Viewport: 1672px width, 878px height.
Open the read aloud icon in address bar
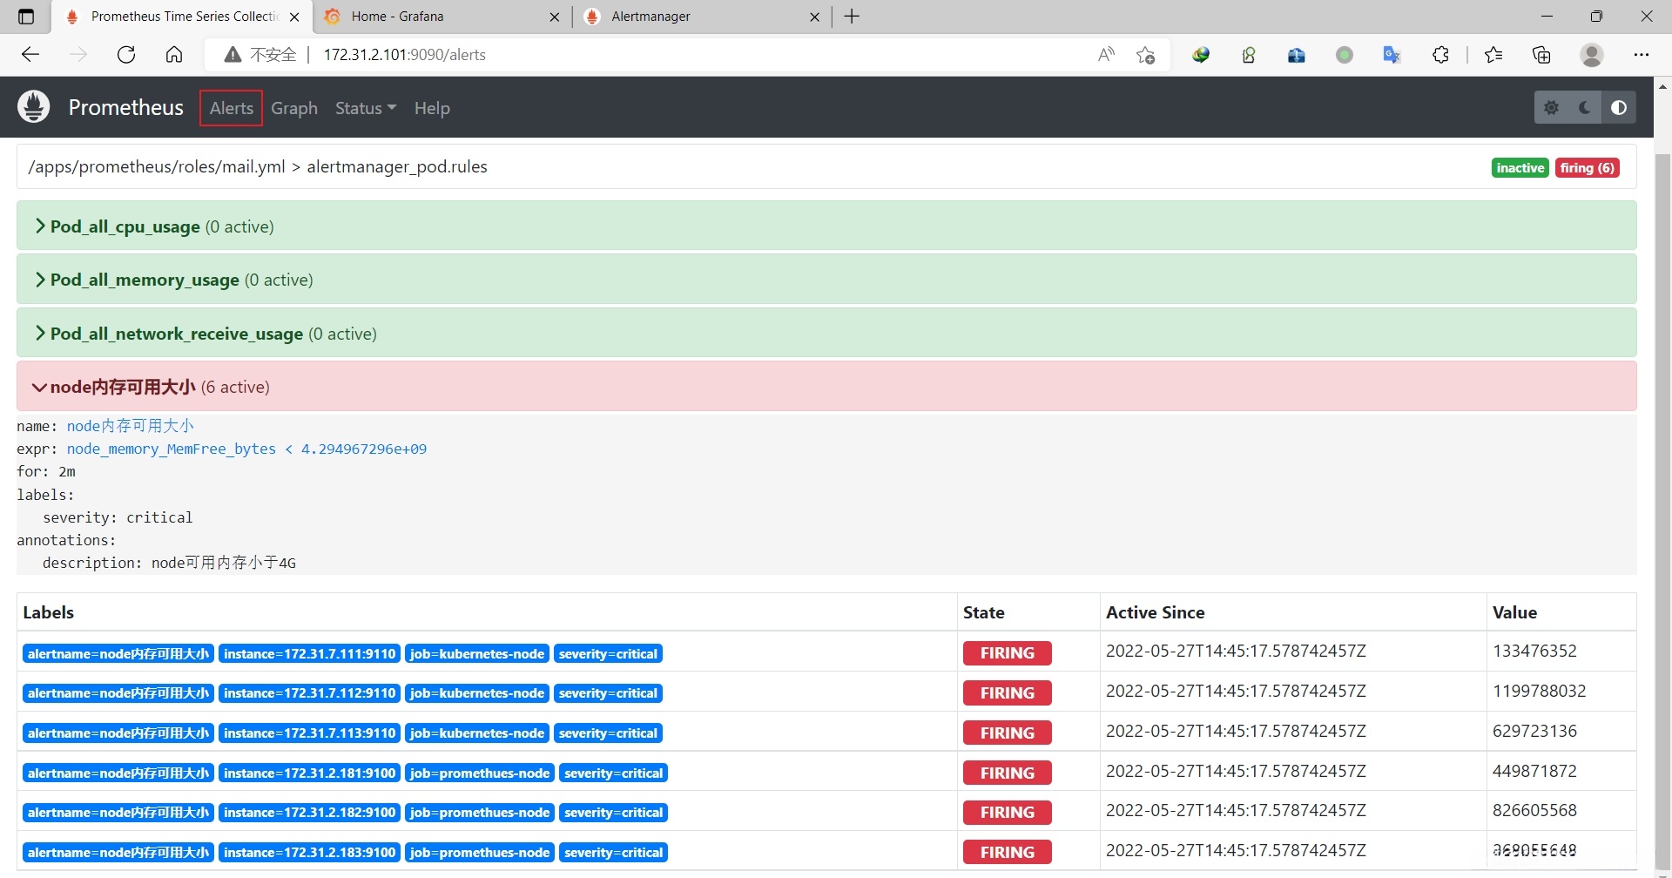1106,55
